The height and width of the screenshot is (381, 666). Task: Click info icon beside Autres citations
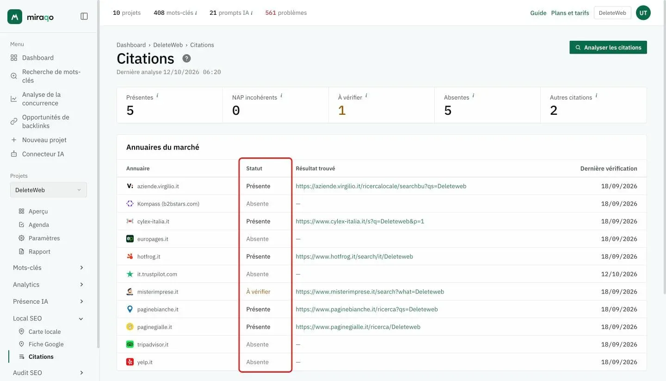click(x=596, y=96)
